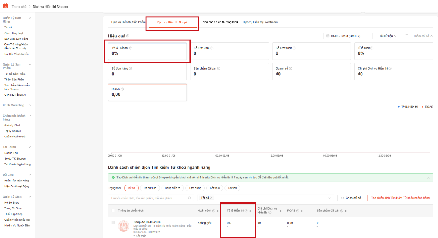Go to Doanh Thu in sidebar
The width and height of the screenshot is (438, 238).
(11, 153)
